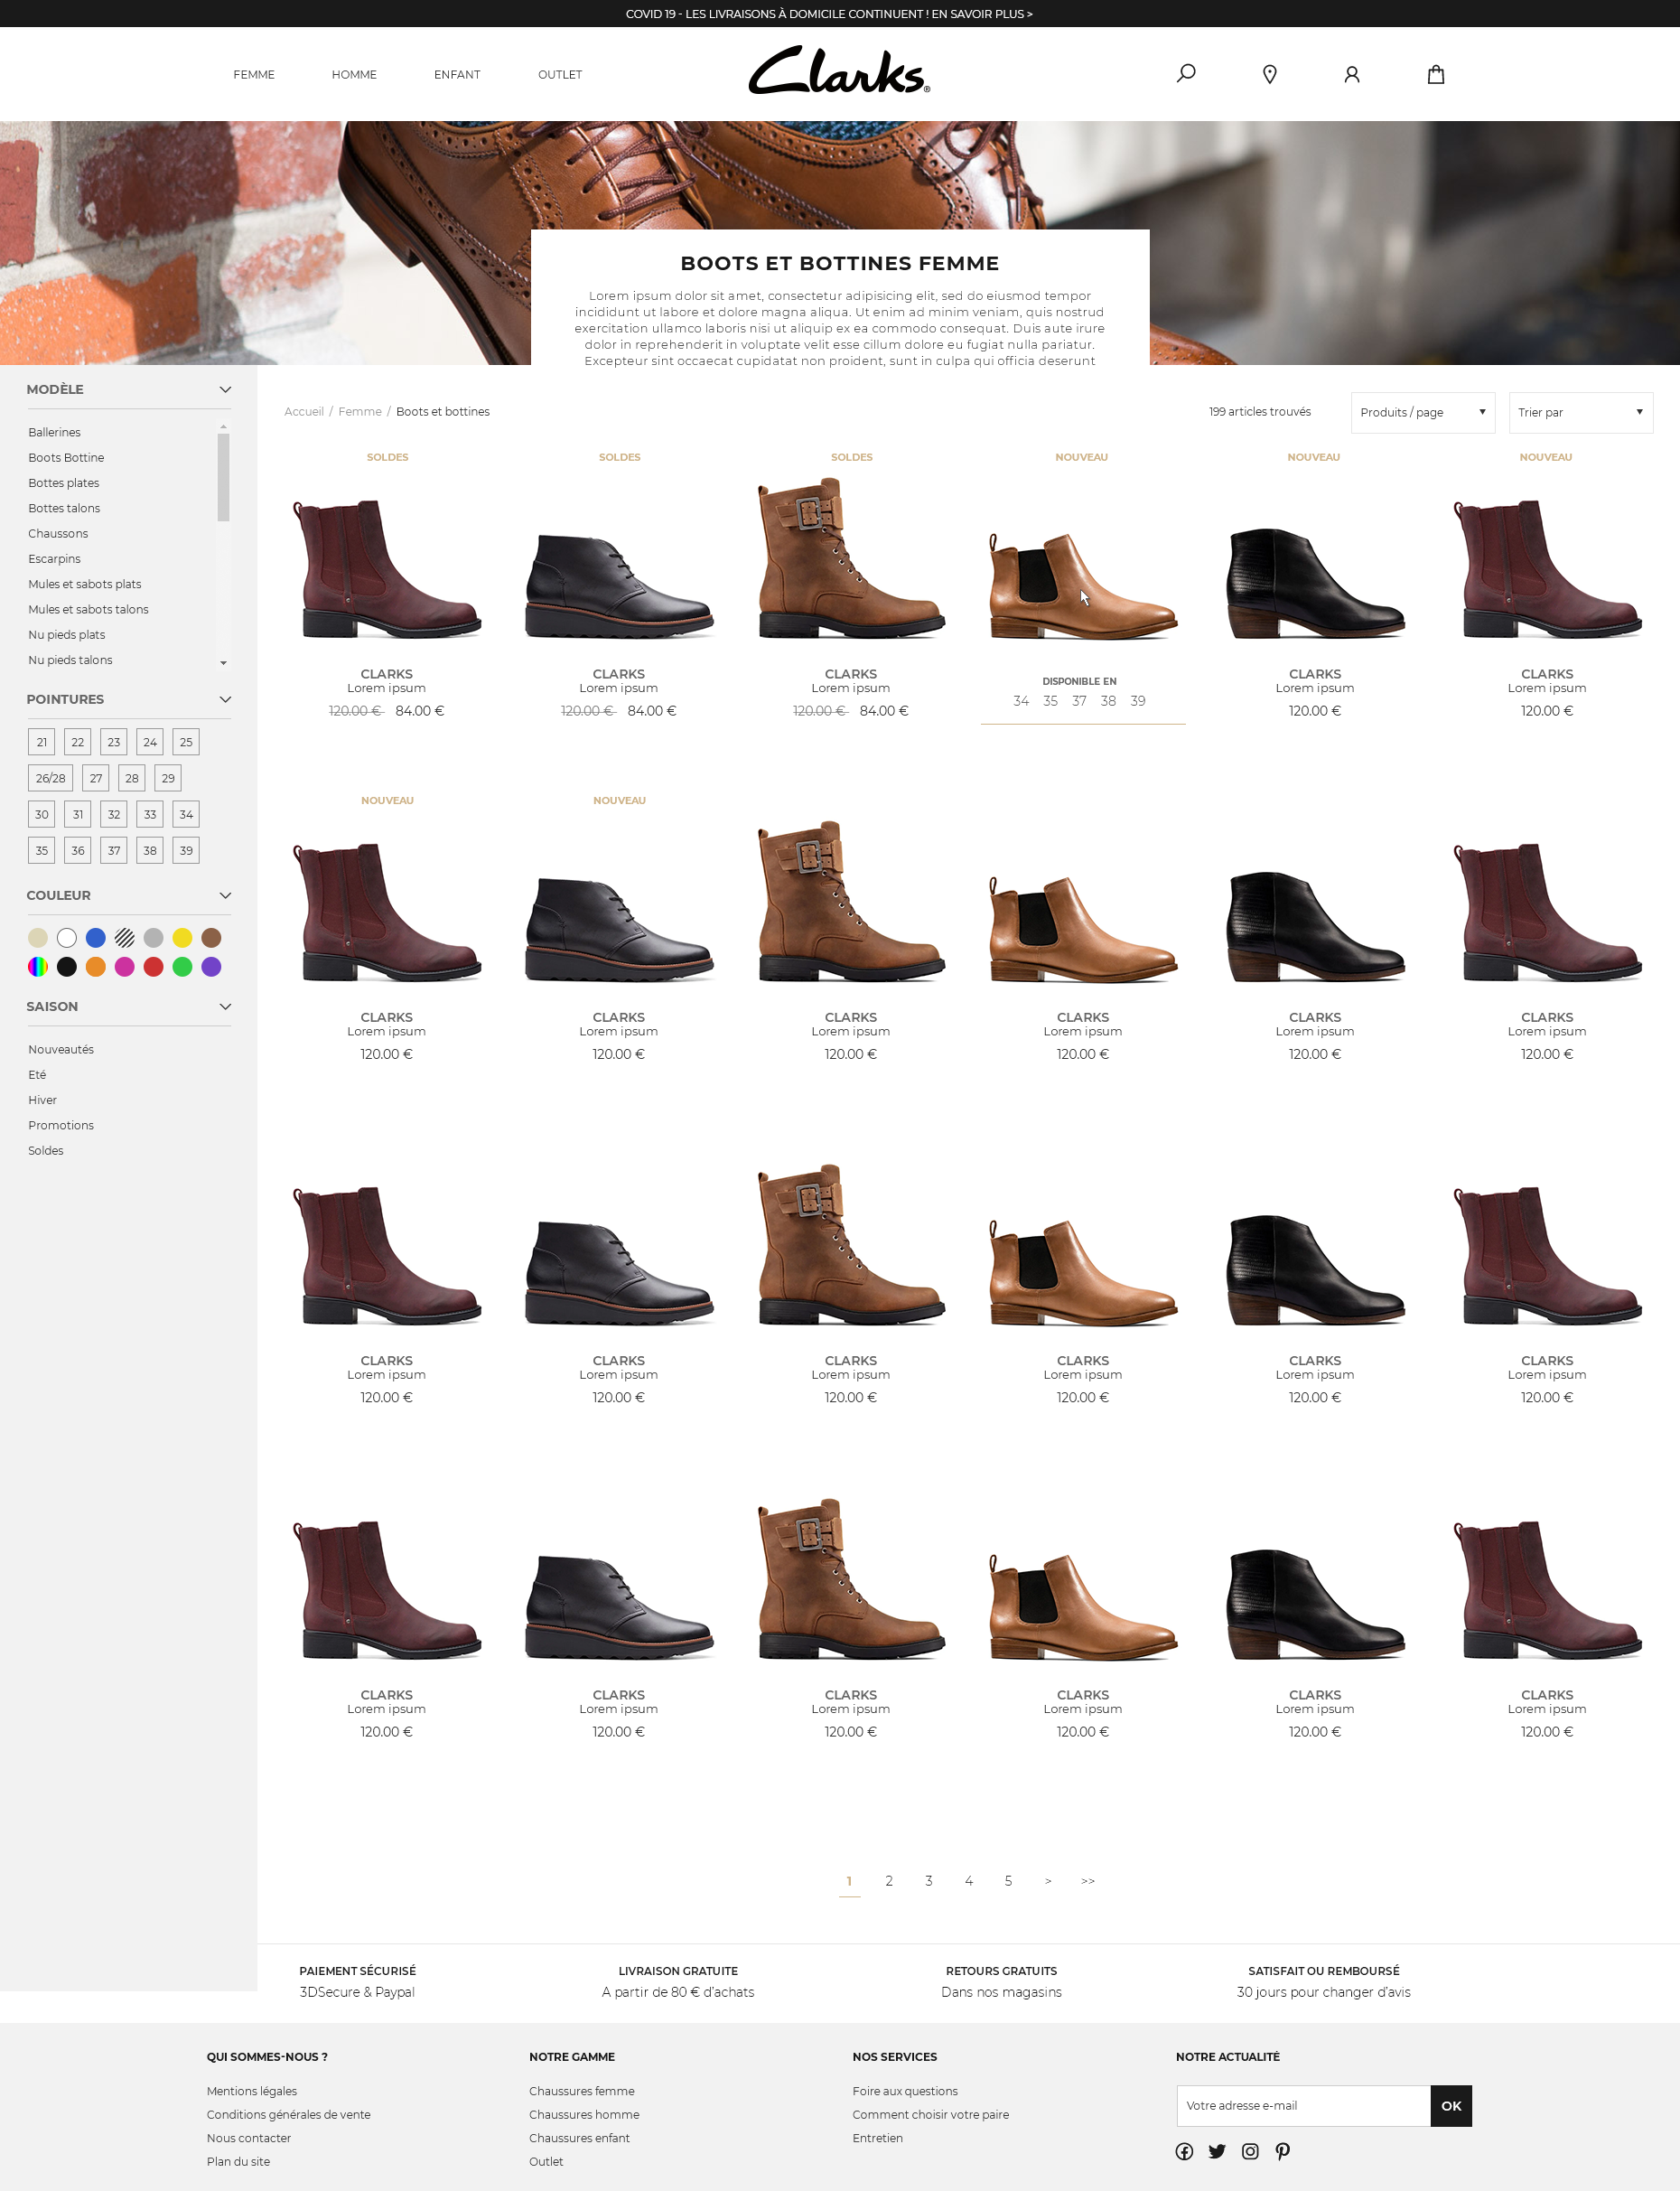Open the Instagram icon in the footer
The image size is (1680, 2191).
1250,2151
